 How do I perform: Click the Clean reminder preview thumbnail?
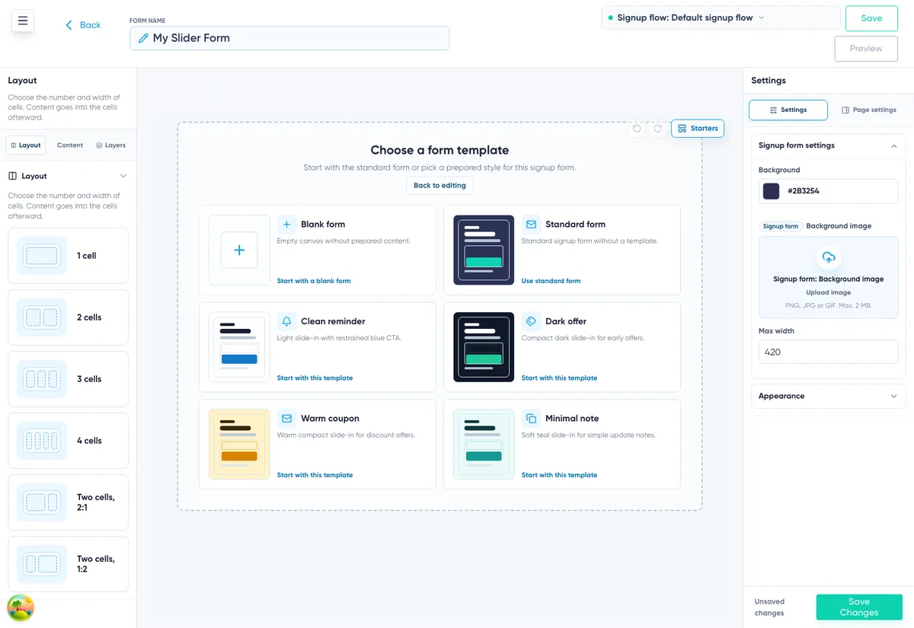[239, 347]
